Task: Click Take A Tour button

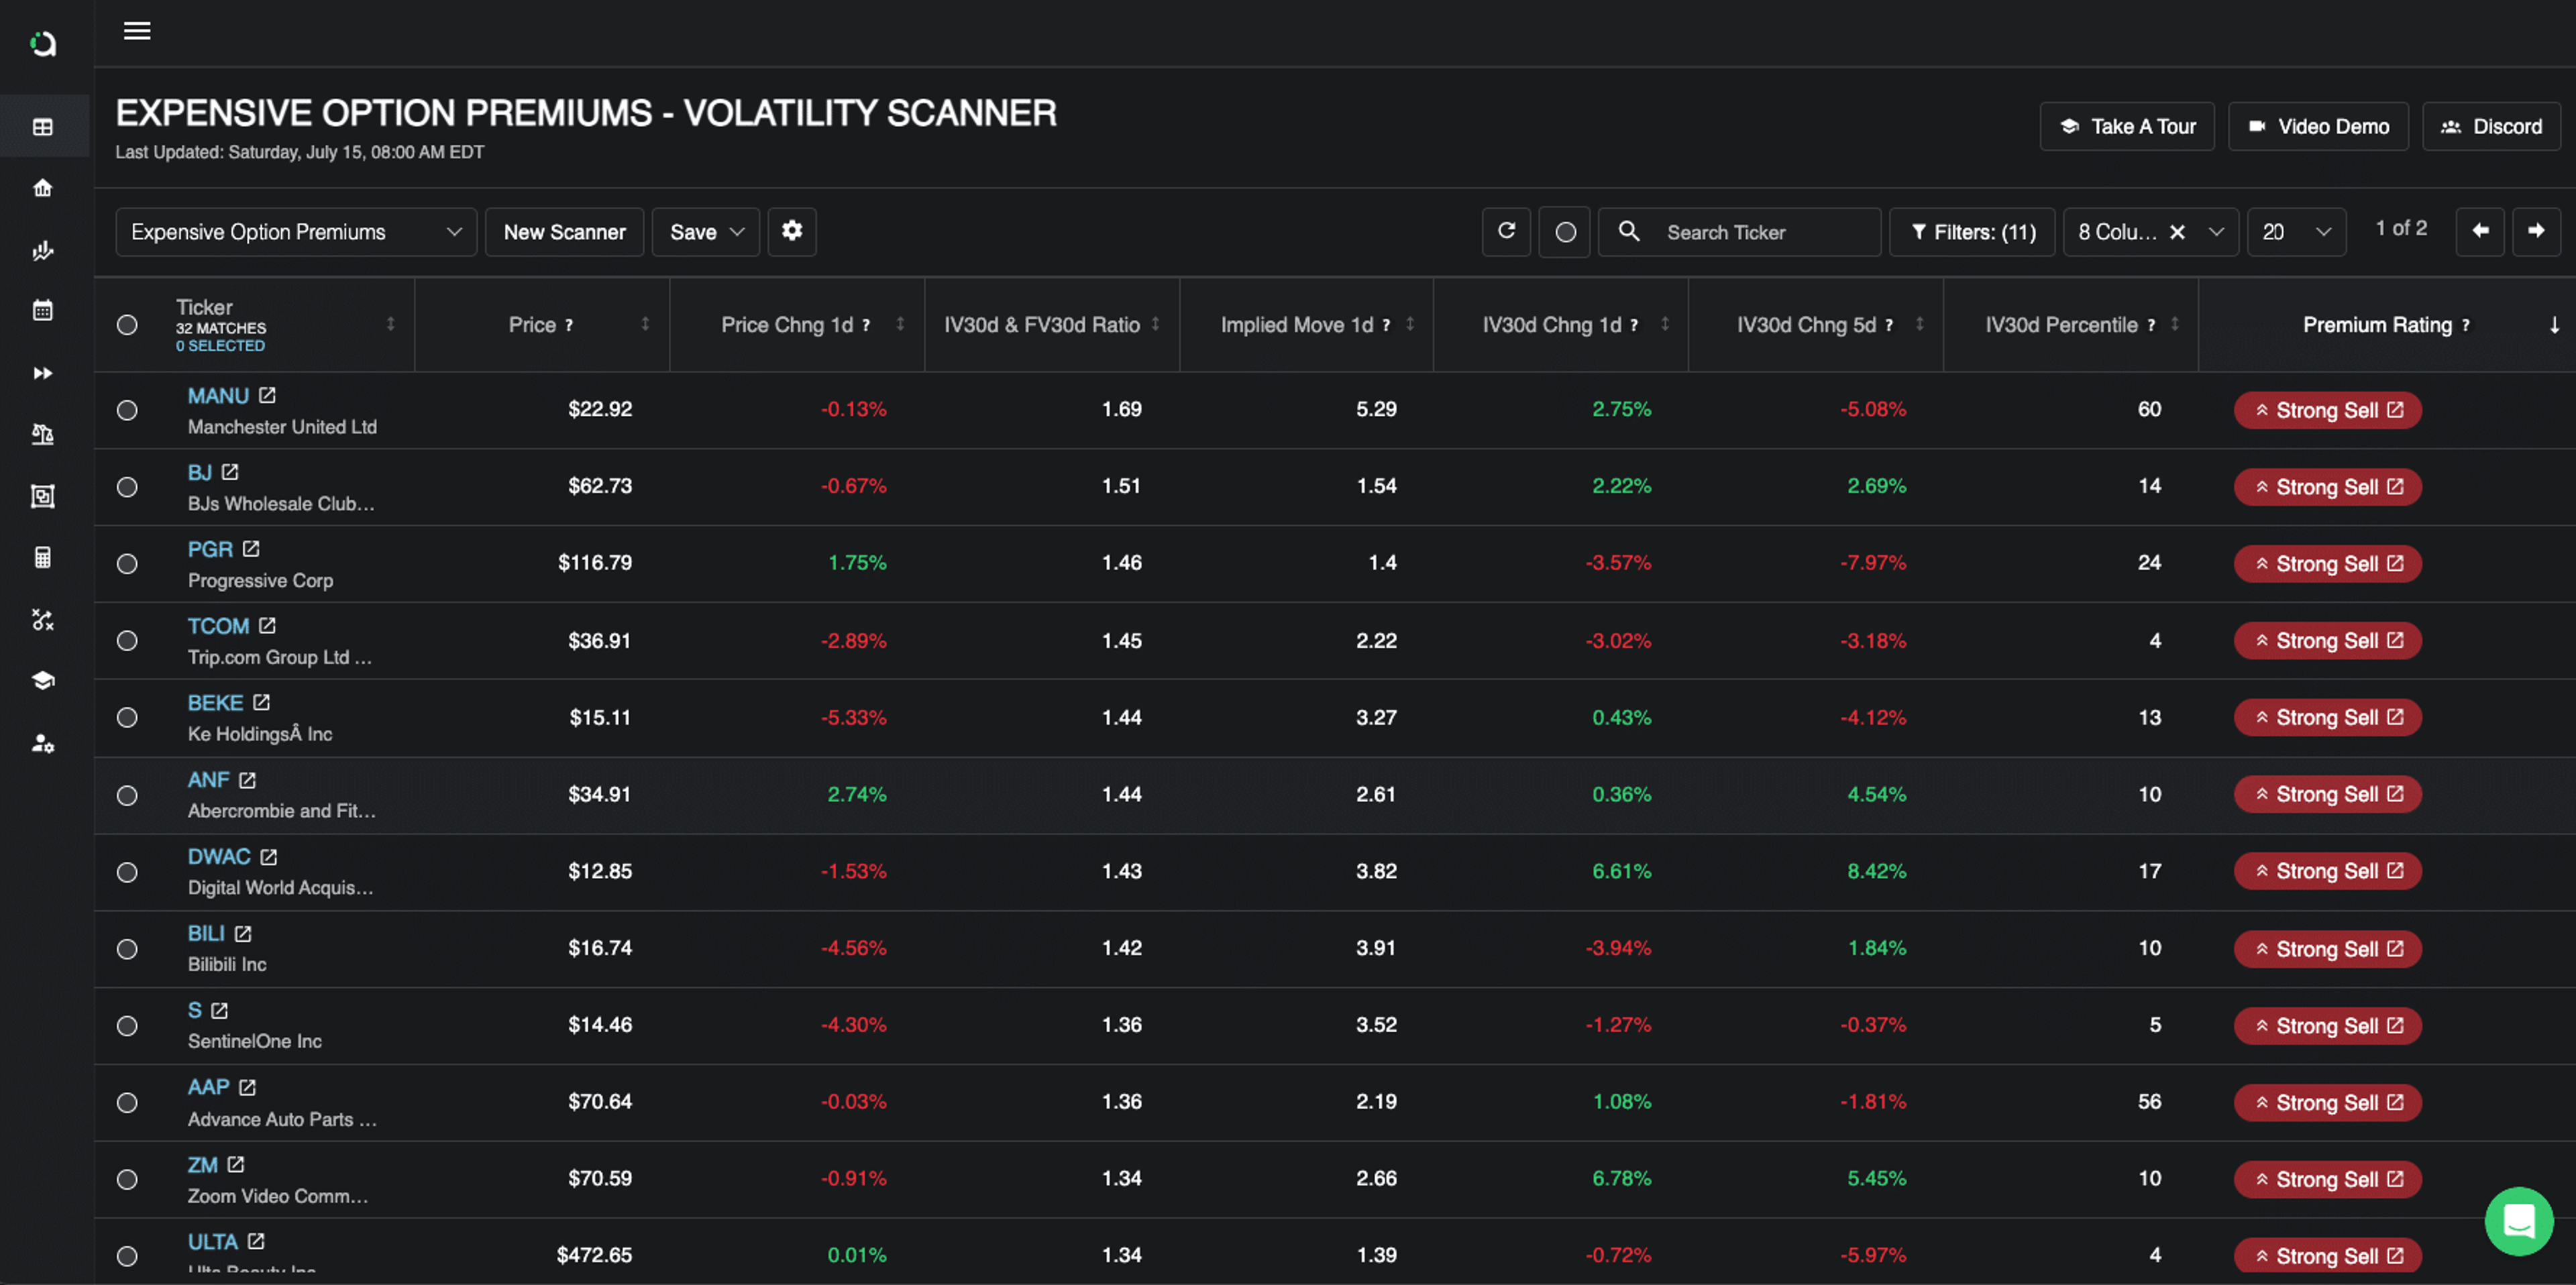Action: [2127, 126]
